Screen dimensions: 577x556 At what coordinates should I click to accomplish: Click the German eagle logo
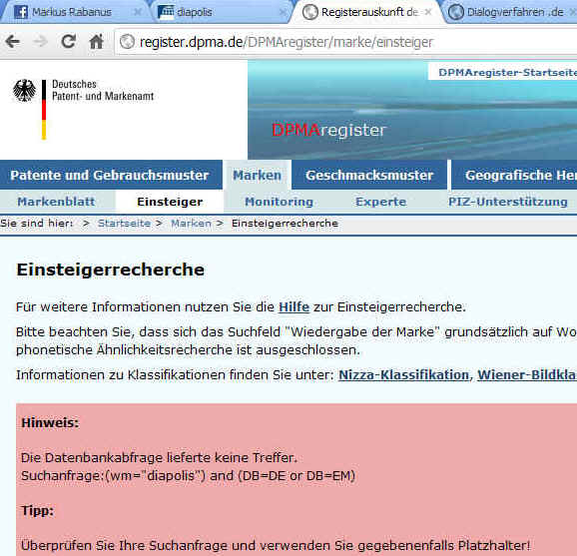[x=24, y=90]
